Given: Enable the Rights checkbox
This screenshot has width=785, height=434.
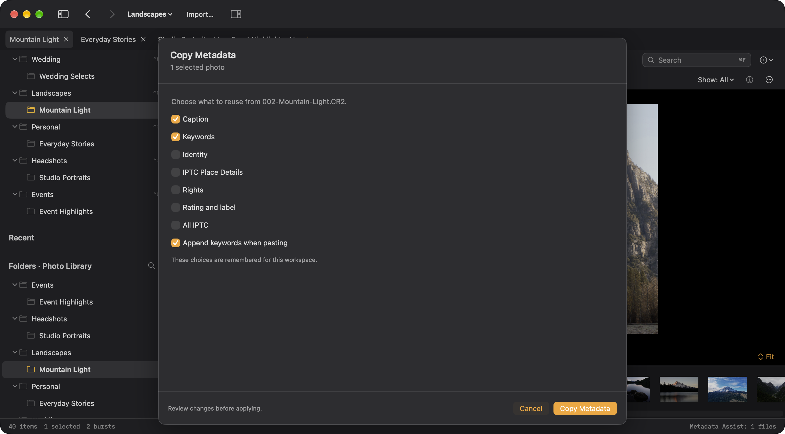Looking at the screenshot, I should (x=175, y=190).
